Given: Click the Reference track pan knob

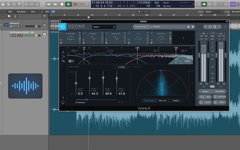Looking at the screenshot, I should pos(44,25).
